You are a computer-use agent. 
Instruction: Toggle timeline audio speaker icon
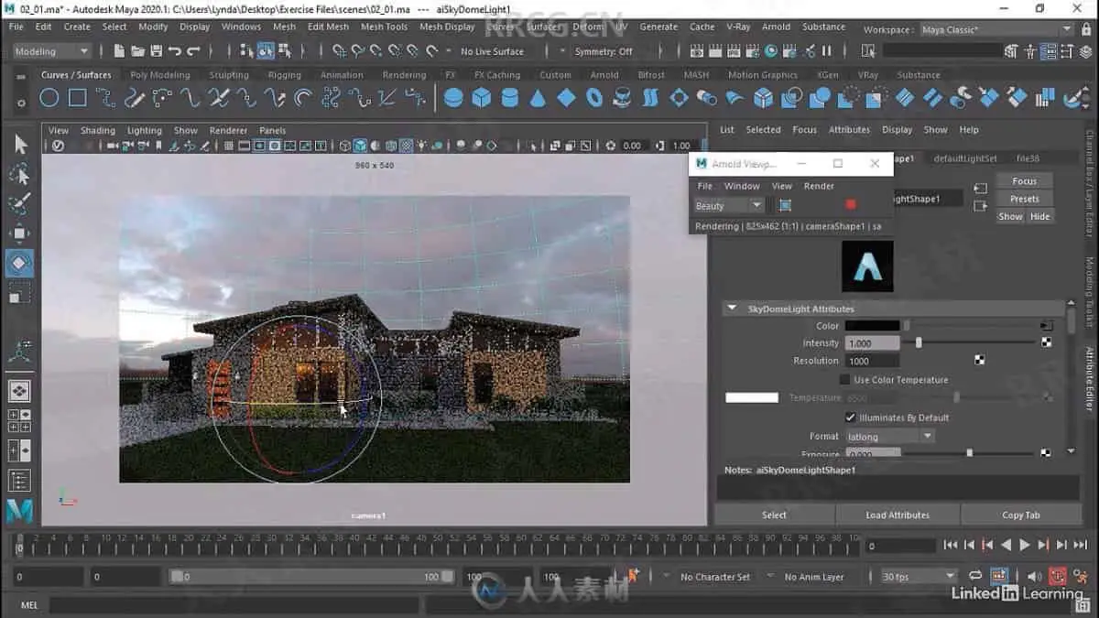[1034, 576]
